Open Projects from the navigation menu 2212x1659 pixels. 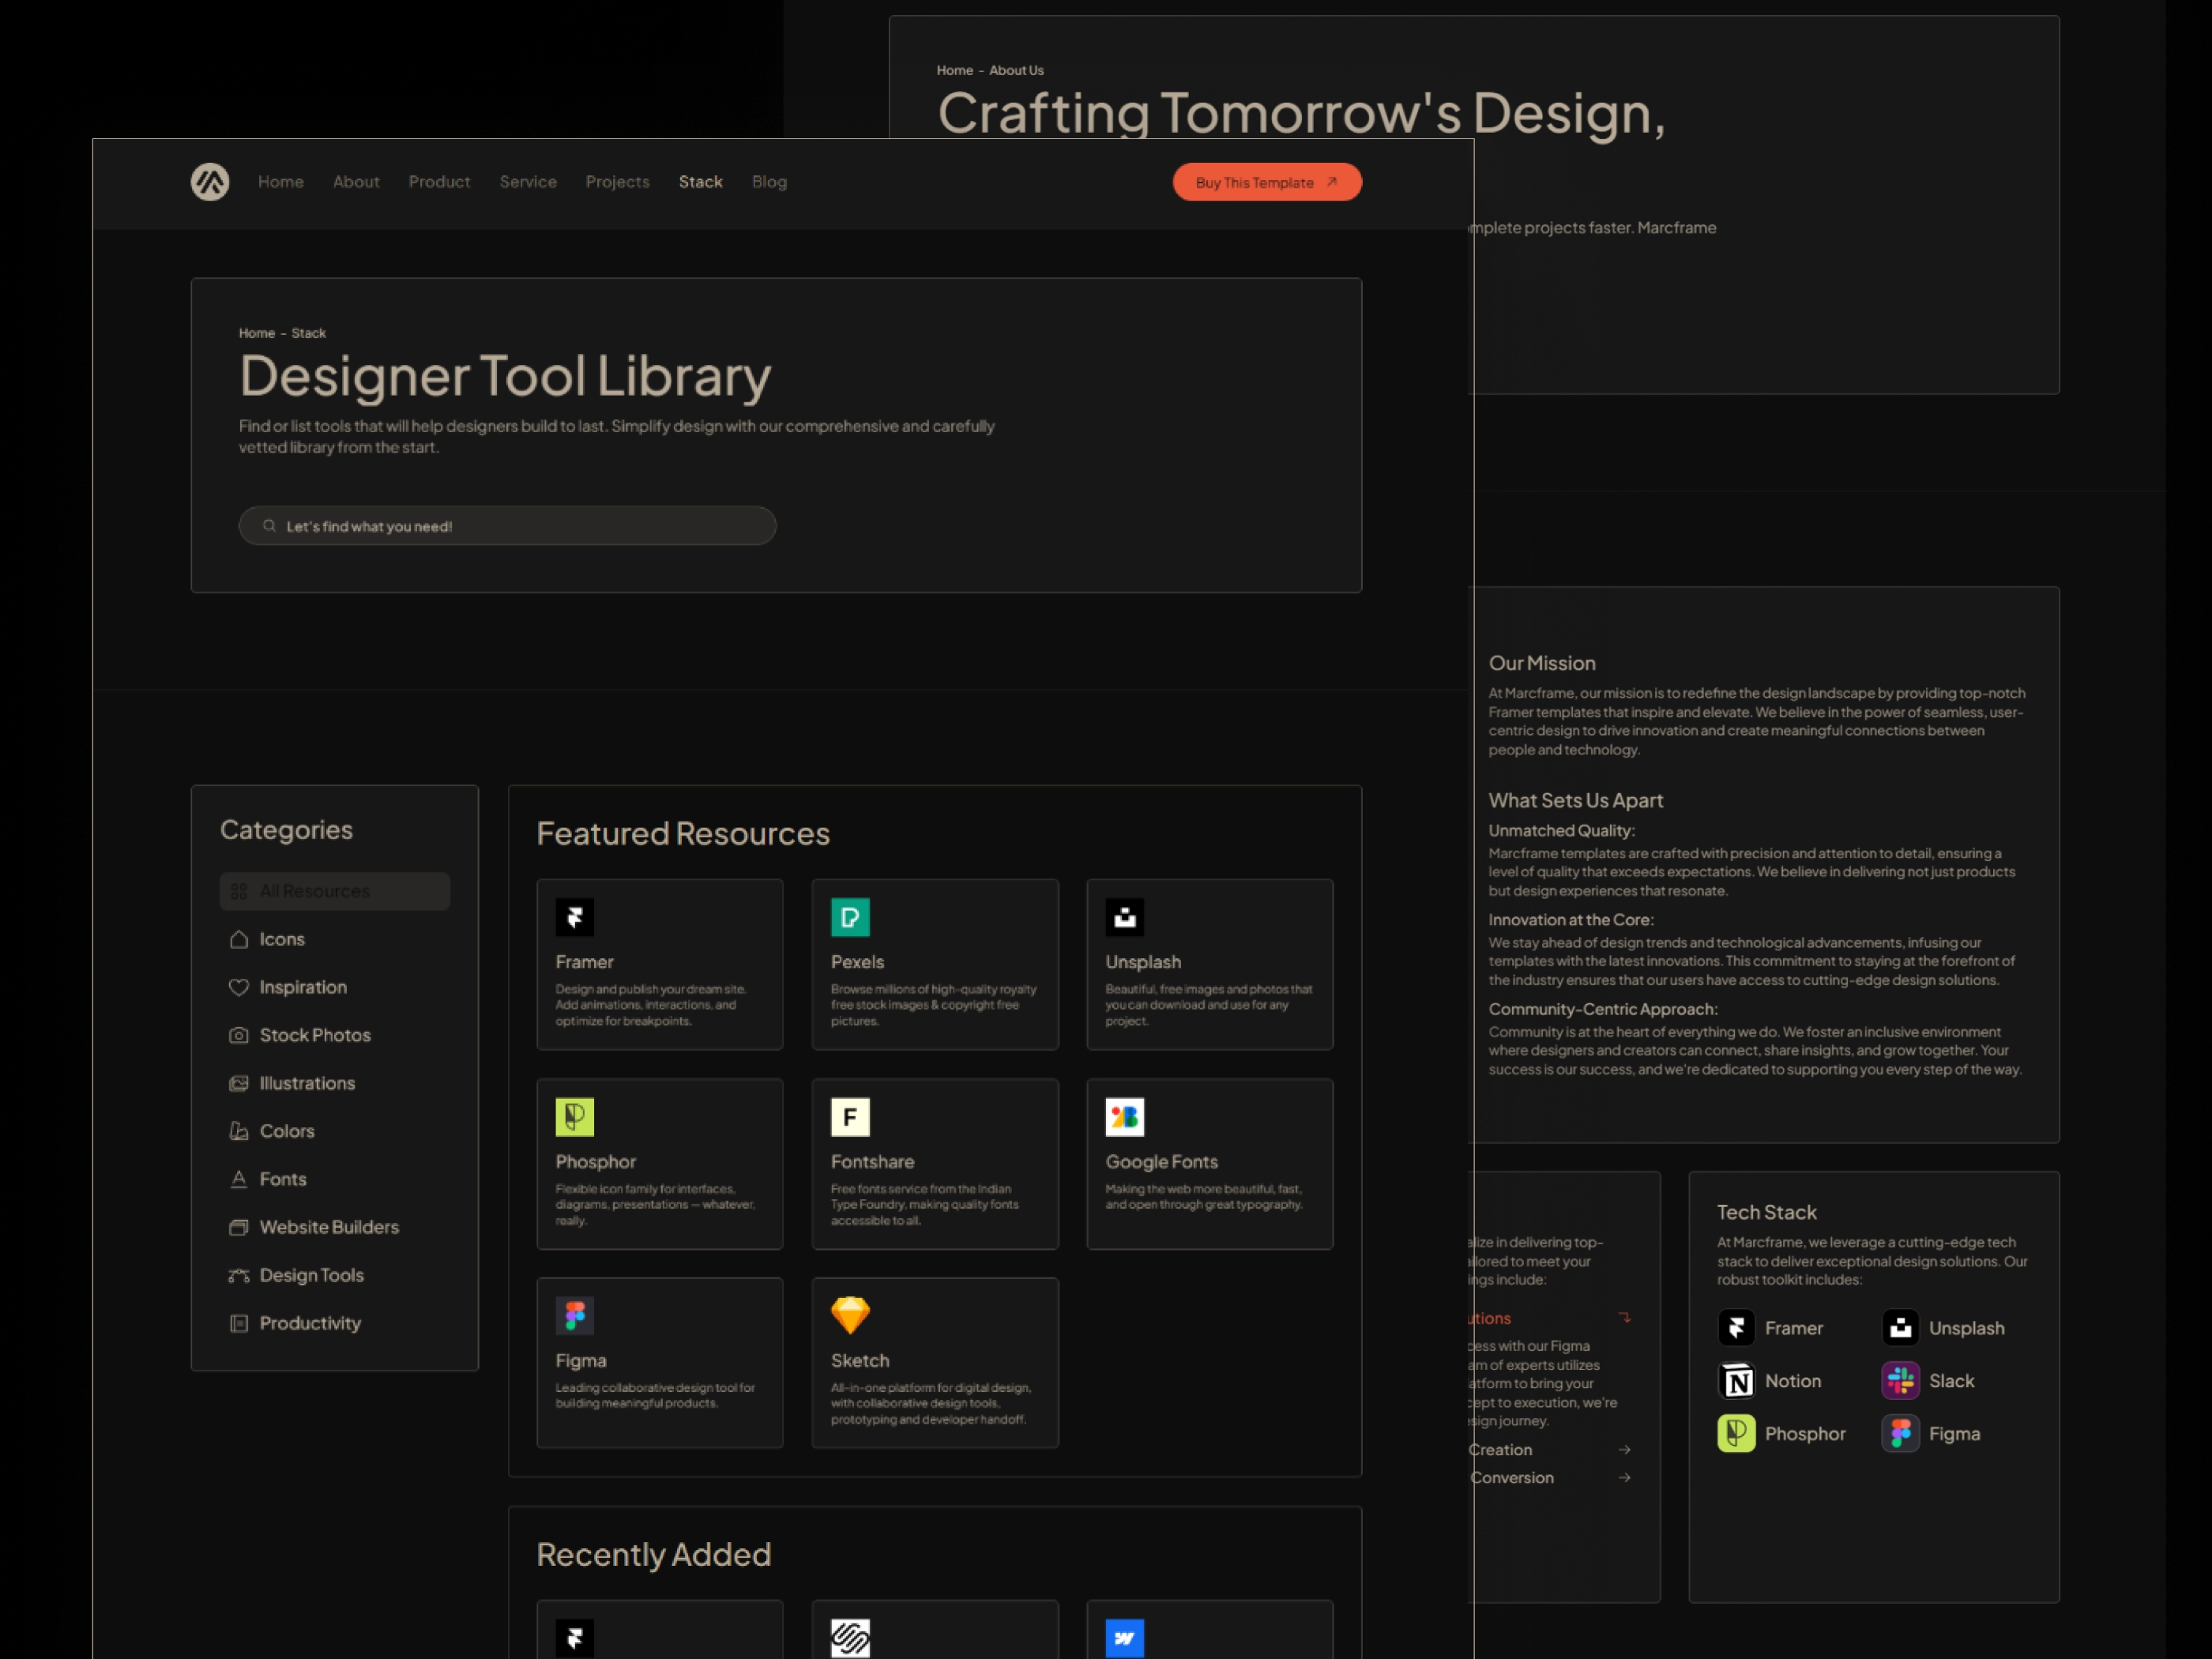617,181
